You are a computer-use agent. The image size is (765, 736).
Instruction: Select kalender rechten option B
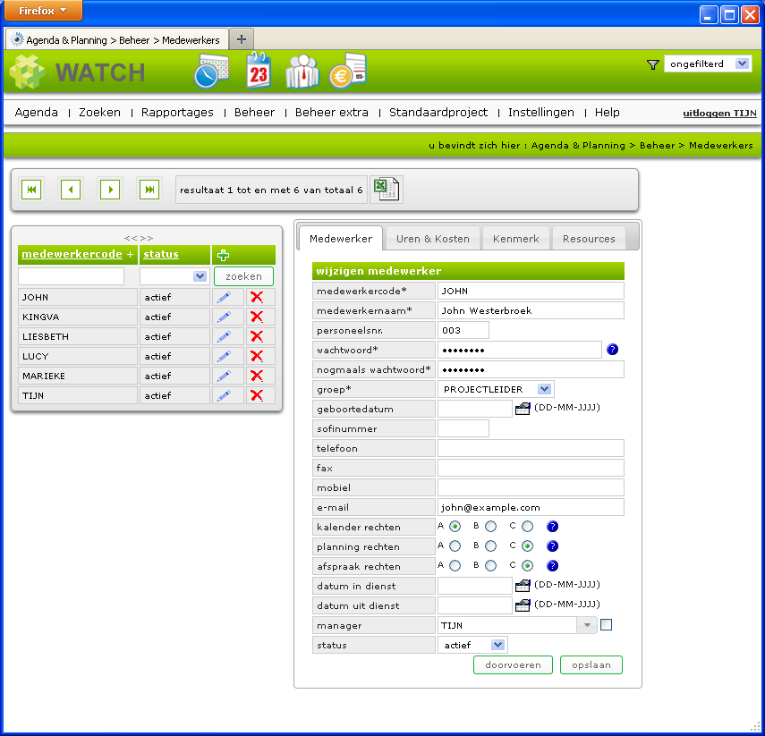pyautogui.click(x=491, y=526)
